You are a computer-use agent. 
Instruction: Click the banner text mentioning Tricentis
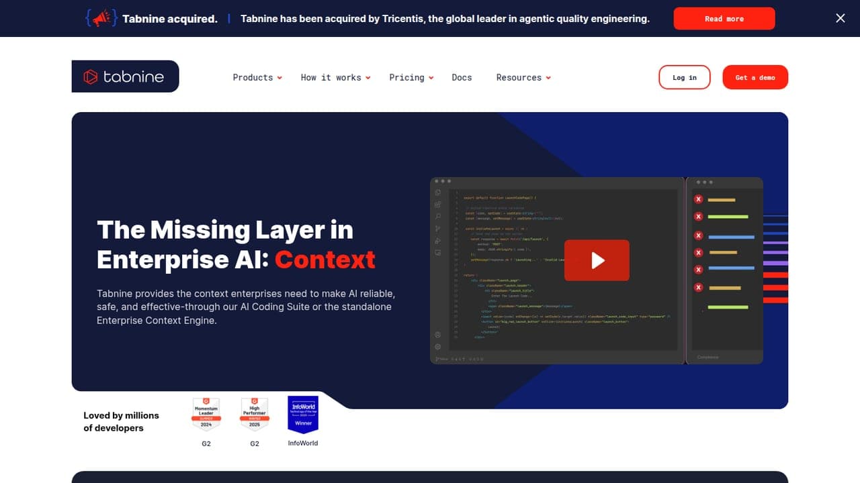click(445, 19)
